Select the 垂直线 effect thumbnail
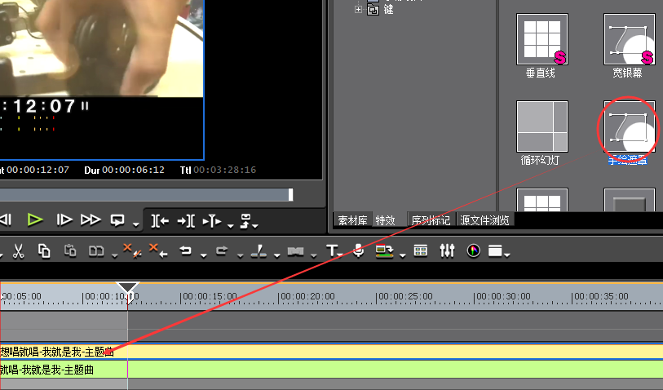Image resolution: width=663 pixels, height=390 pixels. click(x=541, y=39)
